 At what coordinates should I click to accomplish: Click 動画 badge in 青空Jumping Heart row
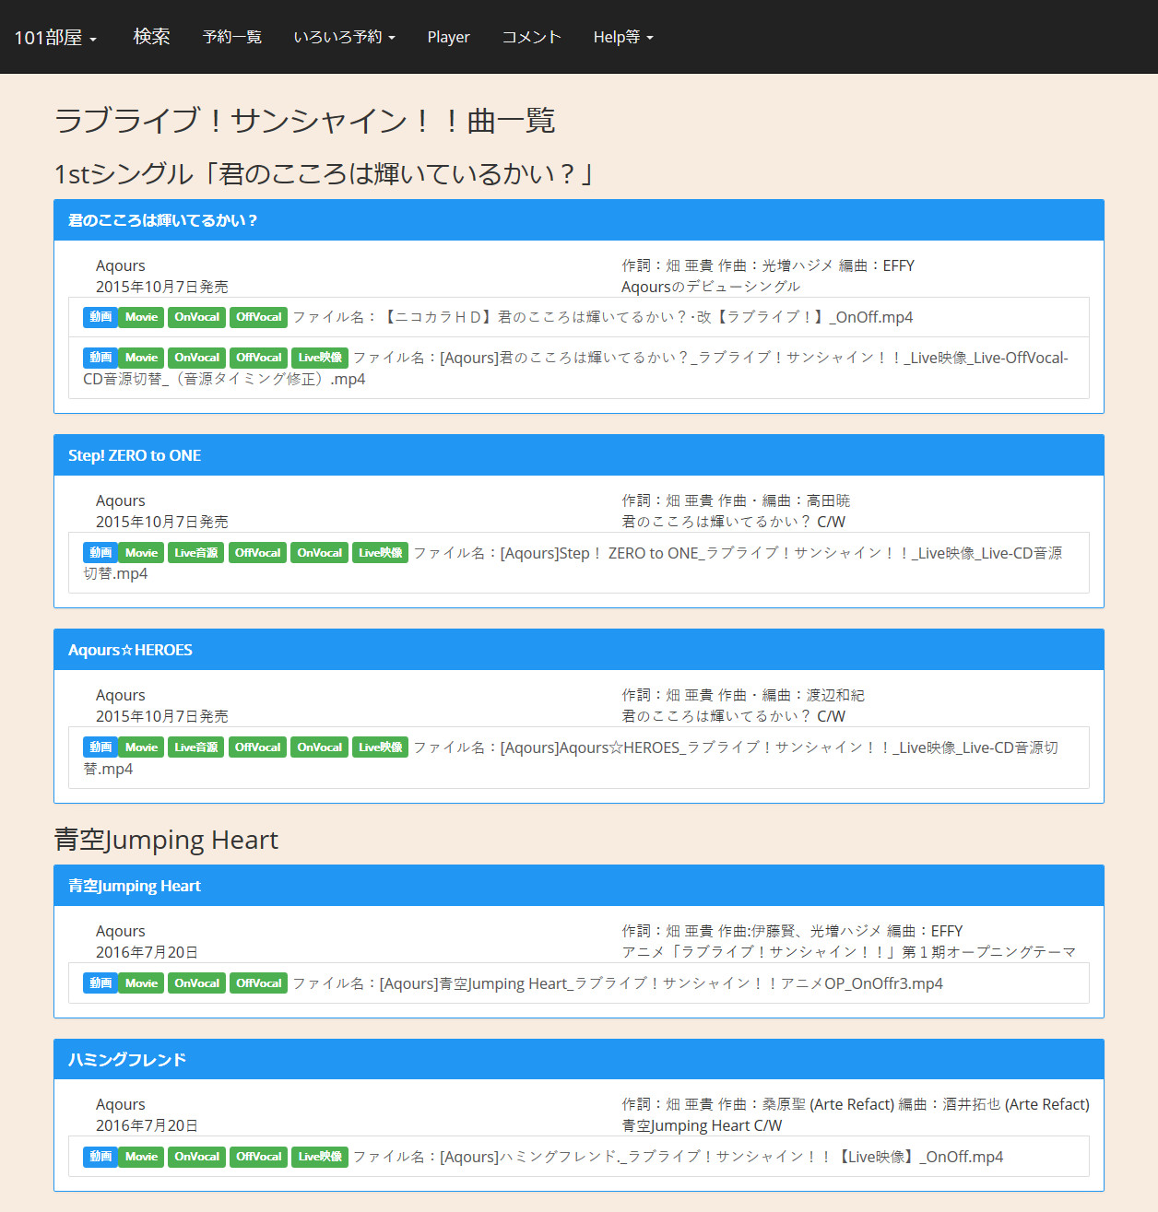[x=100, y=983]
